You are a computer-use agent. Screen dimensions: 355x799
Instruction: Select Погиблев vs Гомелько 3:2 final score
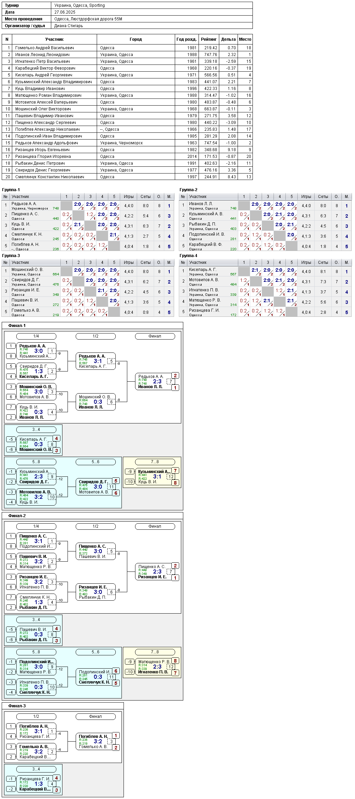tap(98, 741)
